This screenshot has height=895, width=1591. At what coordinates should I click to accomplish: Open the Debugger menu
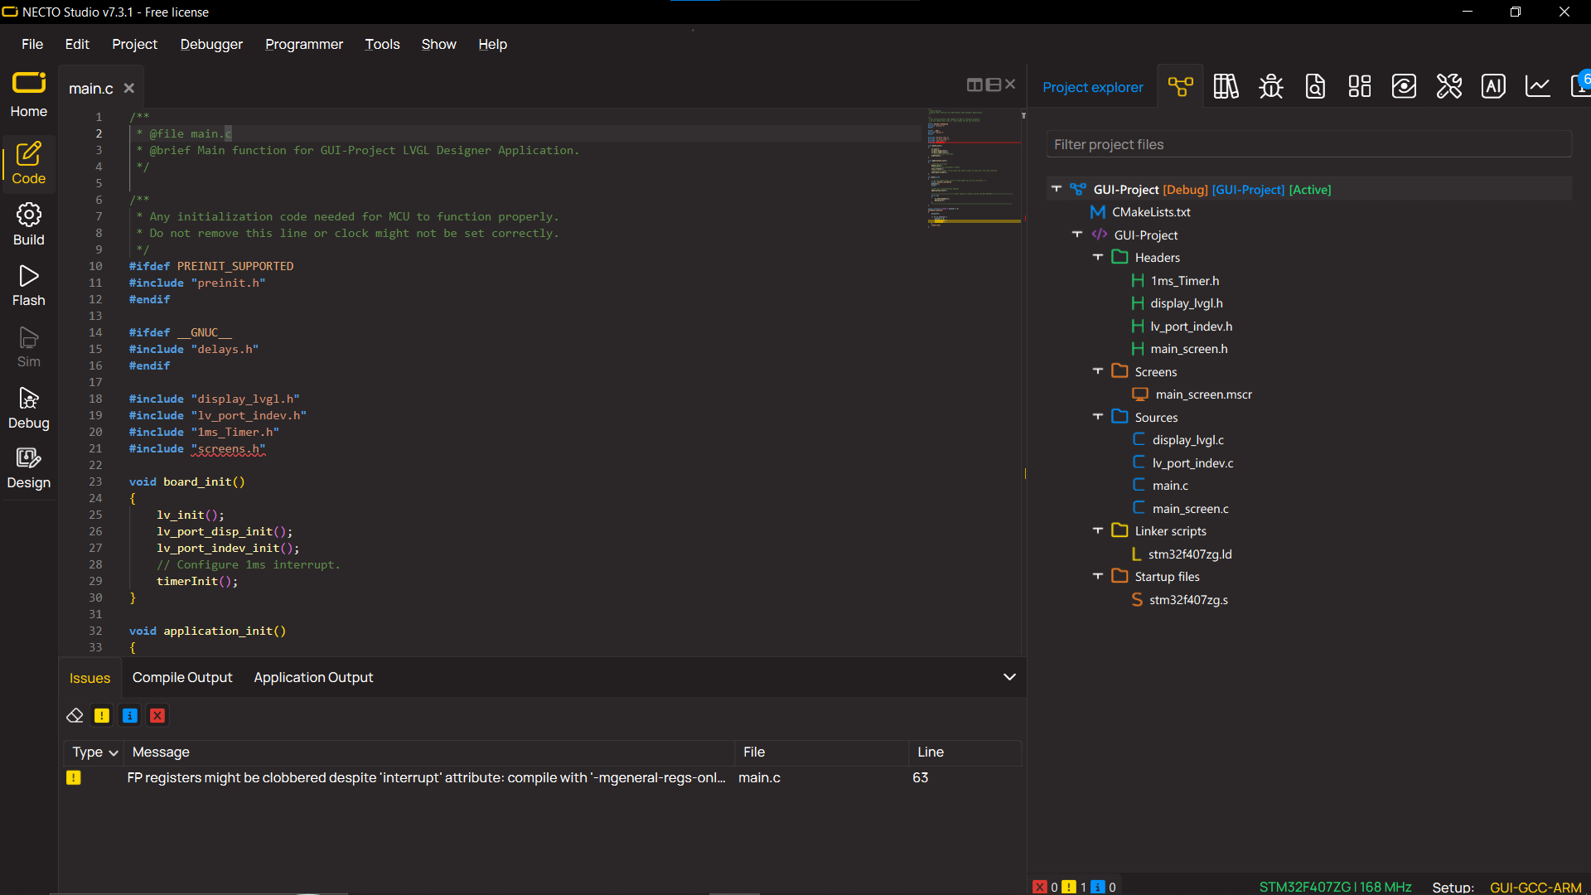tap(211, 44)
